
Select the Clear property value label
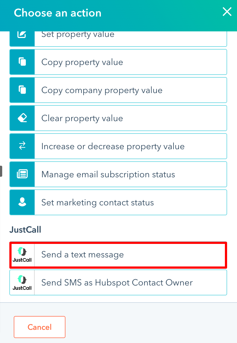click(82, 118)
